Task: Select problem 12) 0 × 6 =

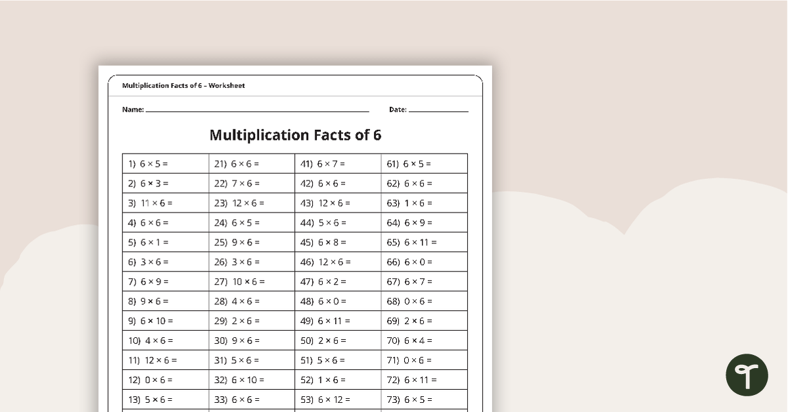Action: [151, 380]
